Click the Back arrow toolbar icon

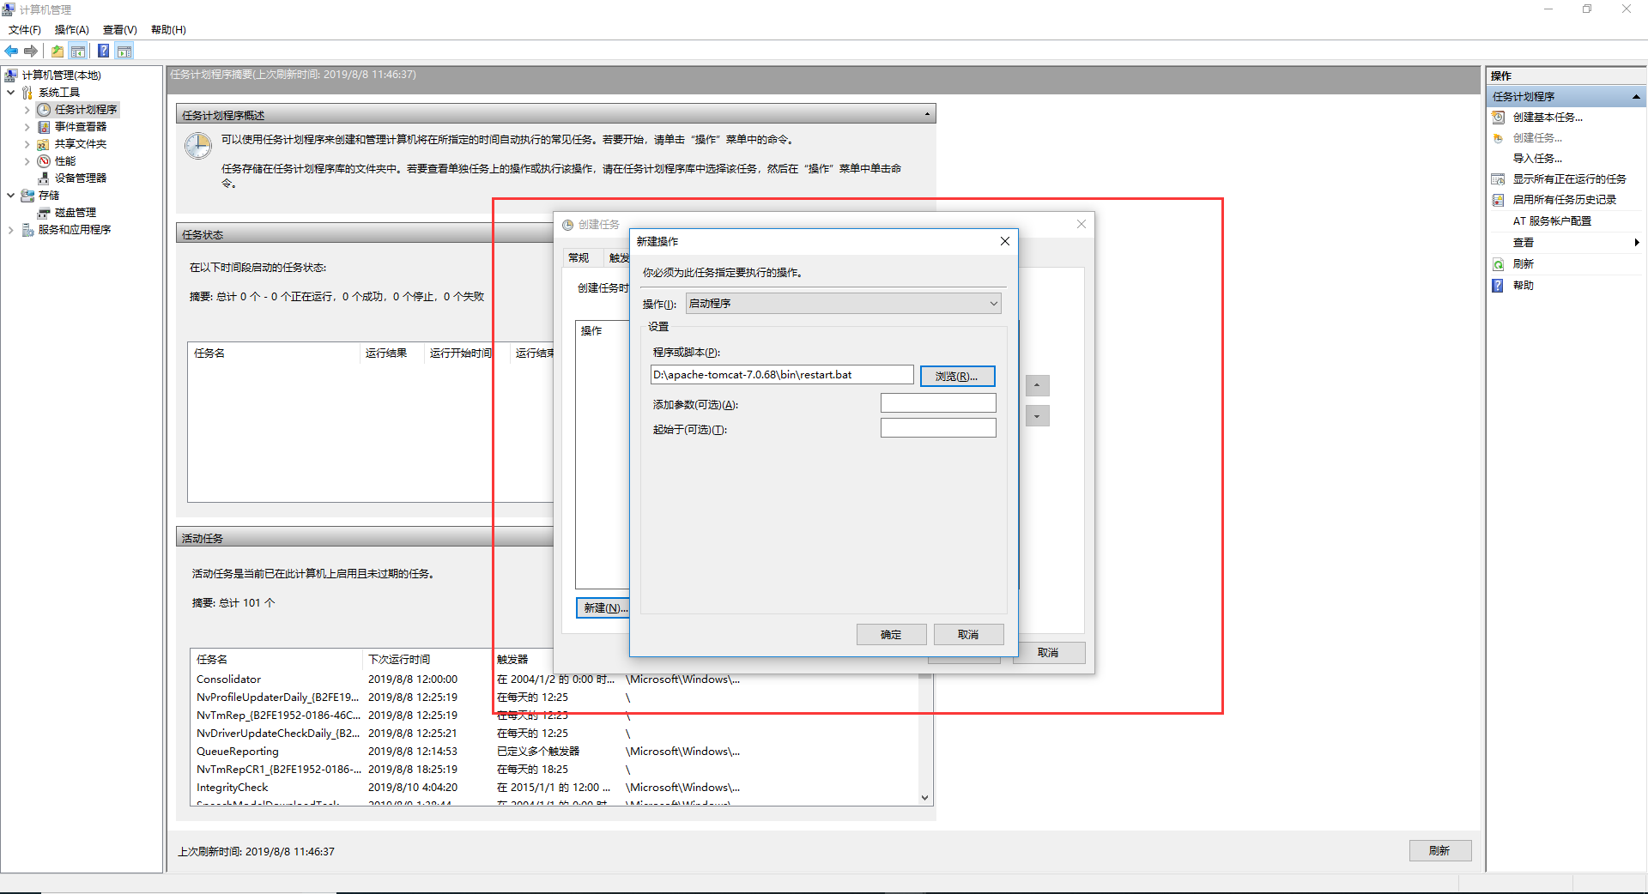(x=11, y=51)
